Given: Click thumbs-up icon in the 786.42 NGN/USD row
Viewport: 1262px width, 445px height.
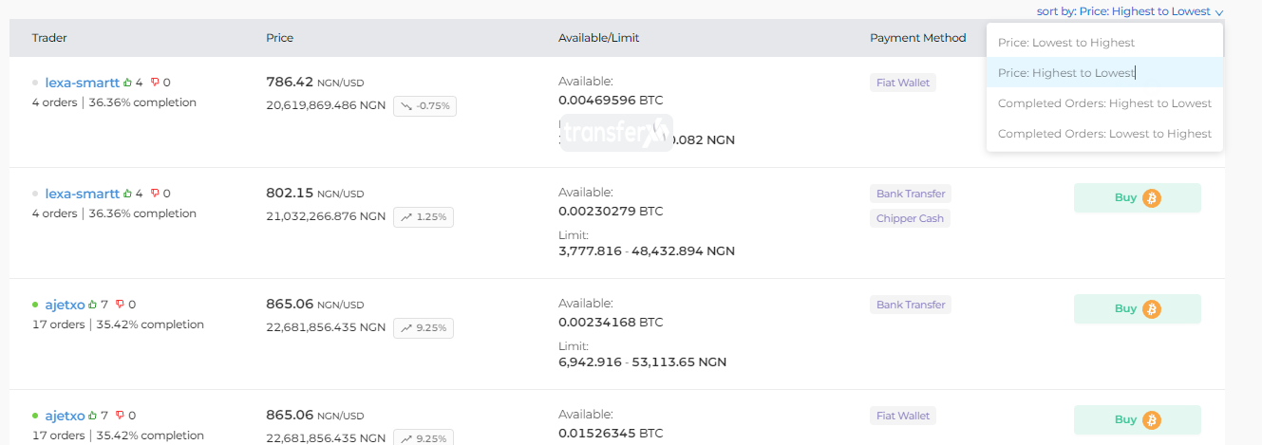Looking at the screenshot, I should pos(128,83).
